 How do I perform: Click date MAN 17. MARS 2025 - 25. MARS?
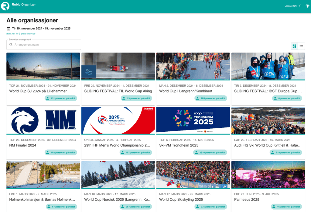185,194
